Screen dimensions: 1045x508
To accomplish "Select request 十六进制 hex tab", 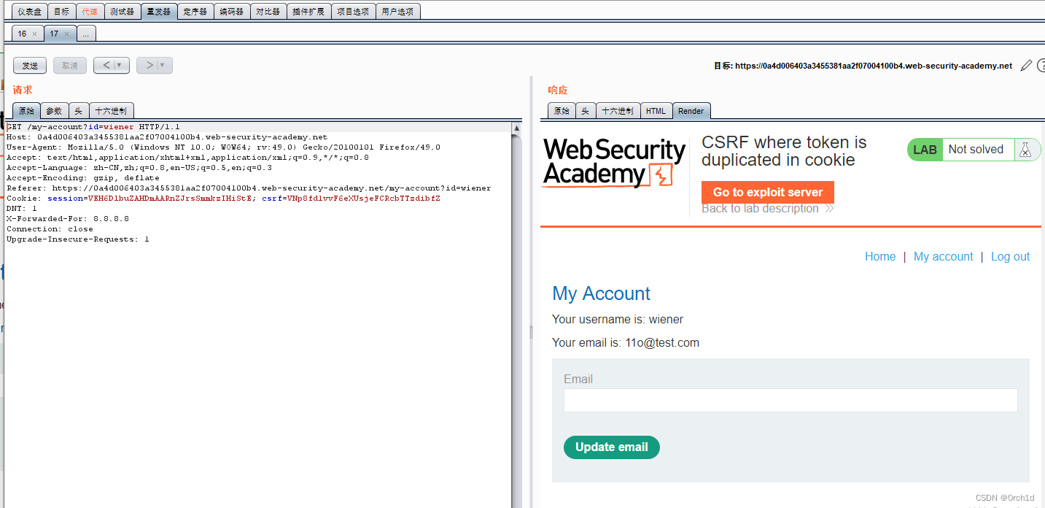I will point(112,111).
